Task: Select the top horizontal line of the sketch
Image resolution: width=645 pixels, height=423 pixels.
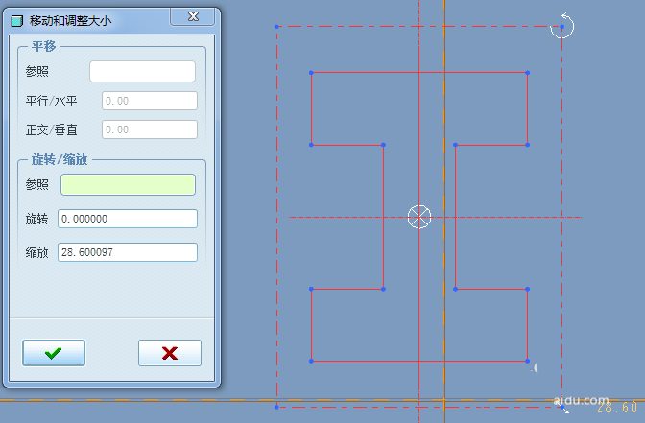Action: pyautogui.click(x=419, y=72)
